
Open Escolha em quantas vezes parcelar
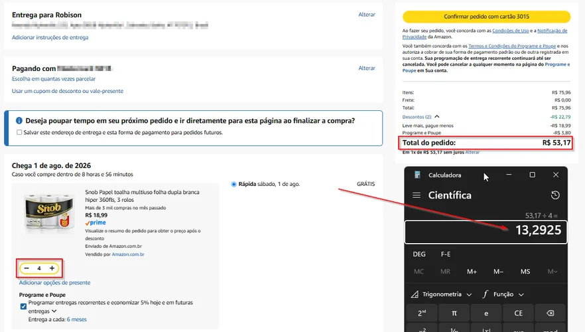(54, 79)
